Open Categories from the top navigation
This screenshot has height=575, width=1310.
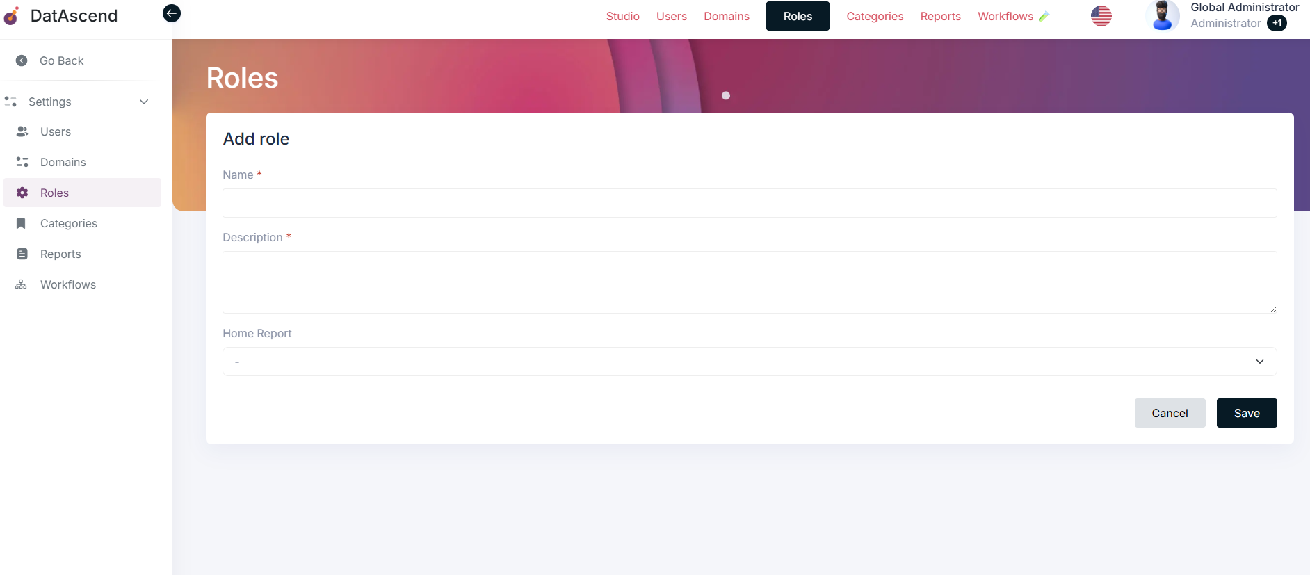tap(874, 16)
